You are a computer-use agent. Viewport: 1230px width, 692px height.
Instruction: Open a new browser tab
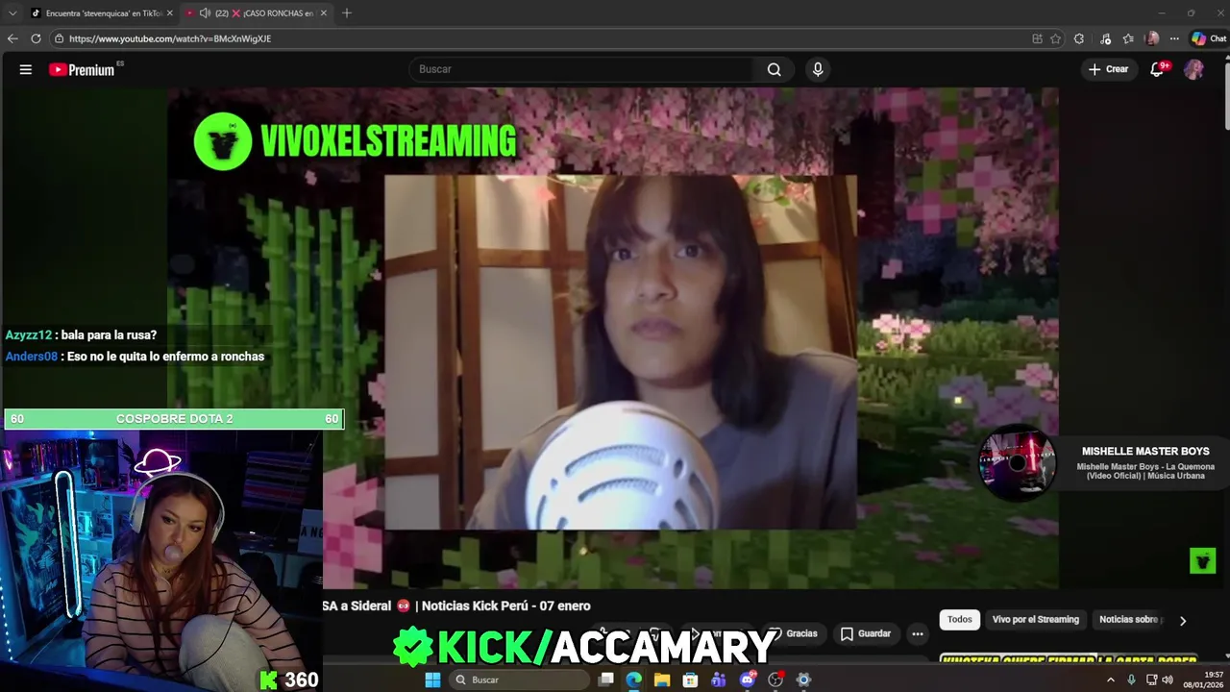347,12
